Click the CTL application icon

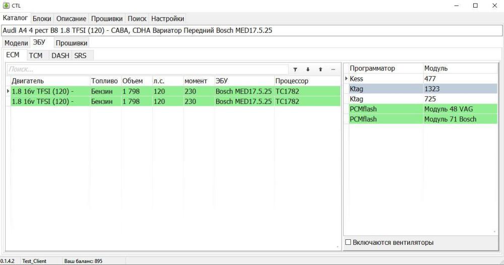click(x=6, y=6)
